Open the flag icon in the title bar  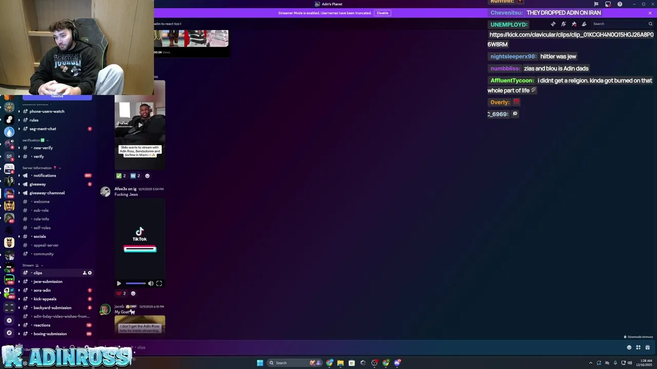point(596,4)
